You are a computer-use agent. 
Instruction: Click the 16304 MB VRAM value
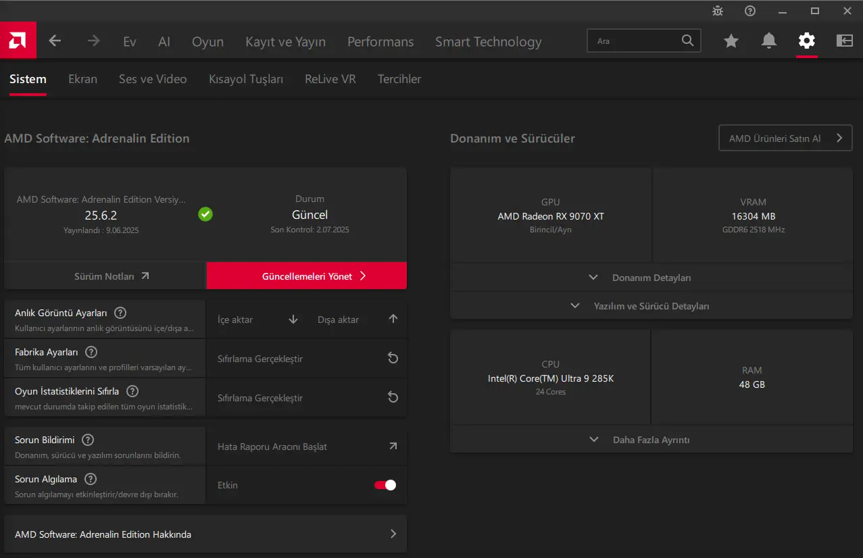754,216
